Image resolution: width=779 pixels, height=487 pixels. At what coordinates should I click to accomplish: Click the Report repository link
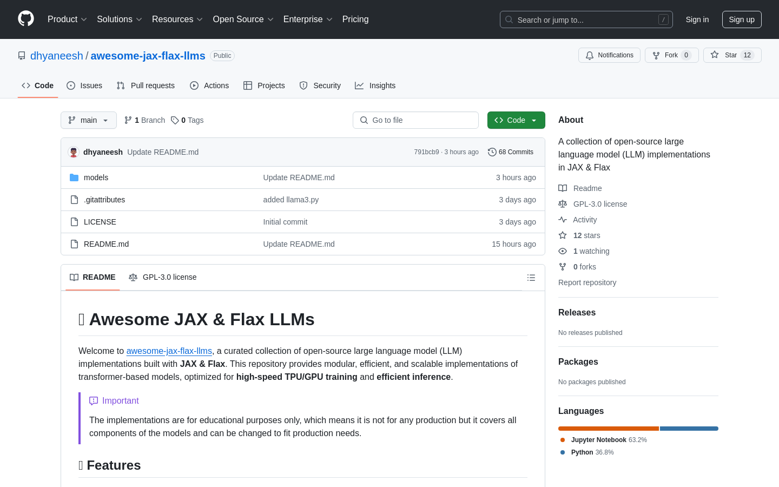click(x=587, y=282)
